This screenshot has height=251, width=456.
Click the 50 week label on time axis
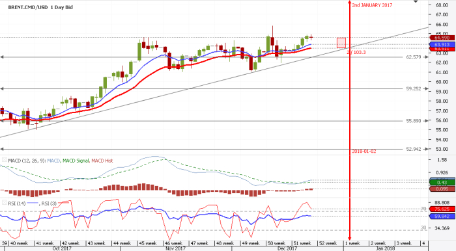(276, 243)
